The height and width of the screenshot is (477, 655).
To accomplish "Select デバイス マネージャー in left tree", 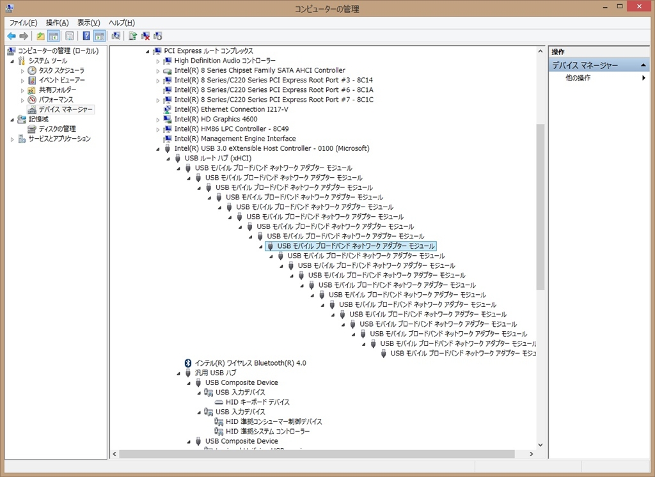I will point(66,109).
